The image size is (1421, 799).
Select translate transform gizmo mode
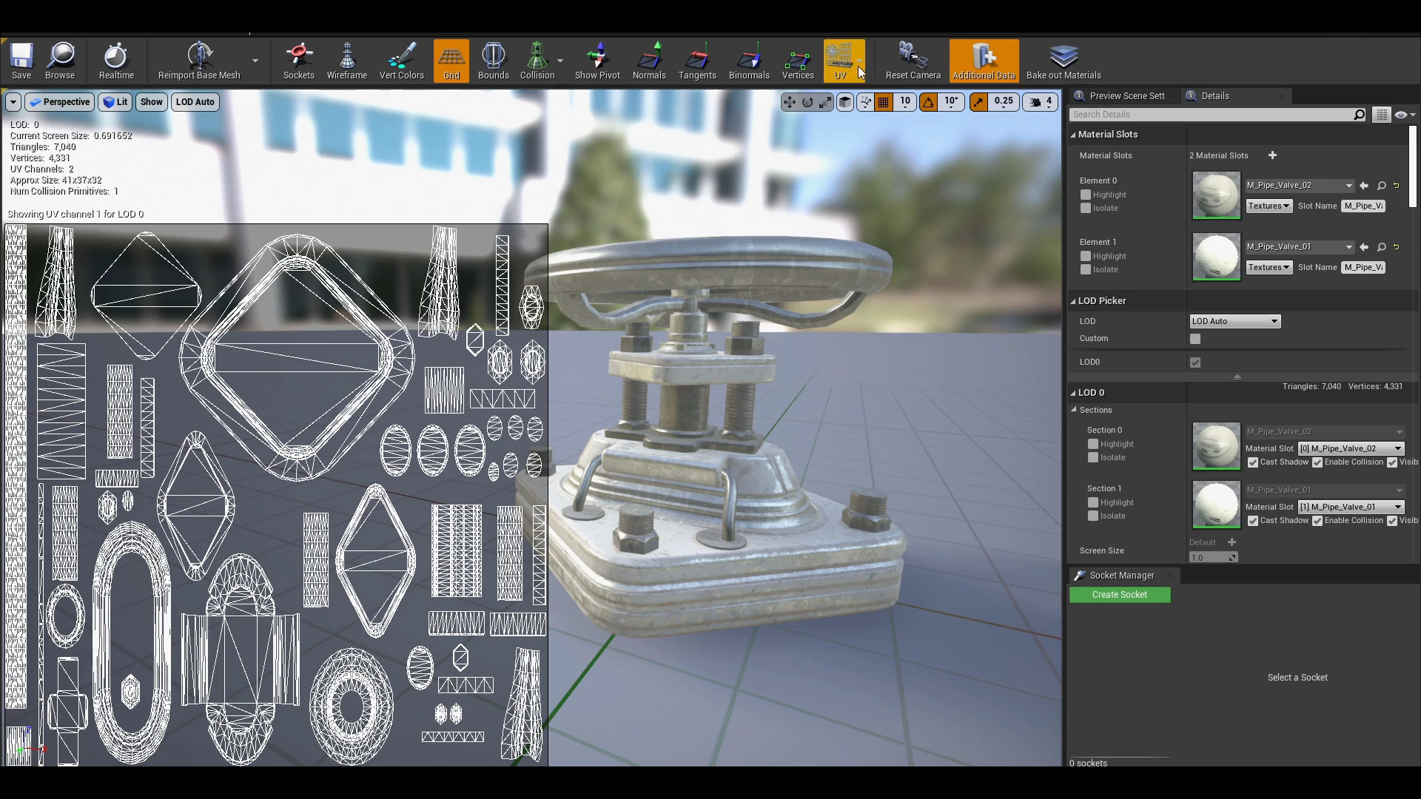790,102
